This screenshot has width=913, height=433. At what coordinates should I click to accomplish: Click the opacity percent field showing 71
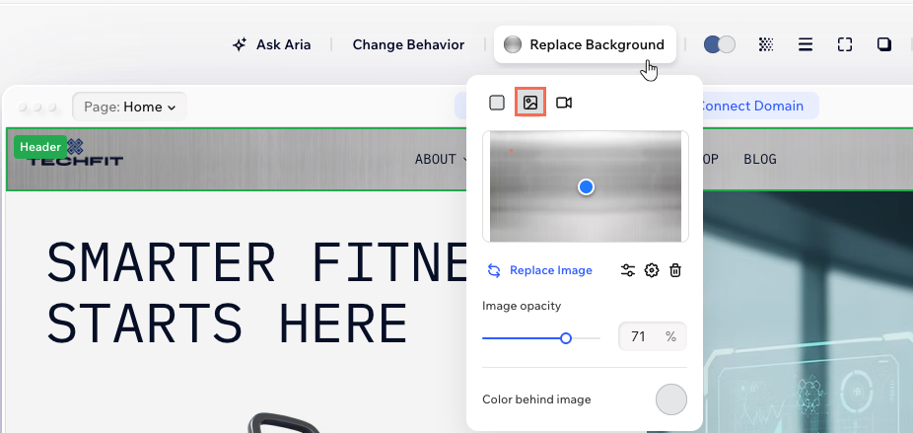pos(652,336)
